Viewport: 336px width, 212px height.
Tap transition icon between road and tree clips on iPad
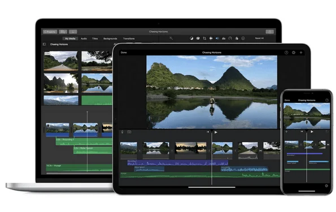pyautogui.click(x=260, y=151)
